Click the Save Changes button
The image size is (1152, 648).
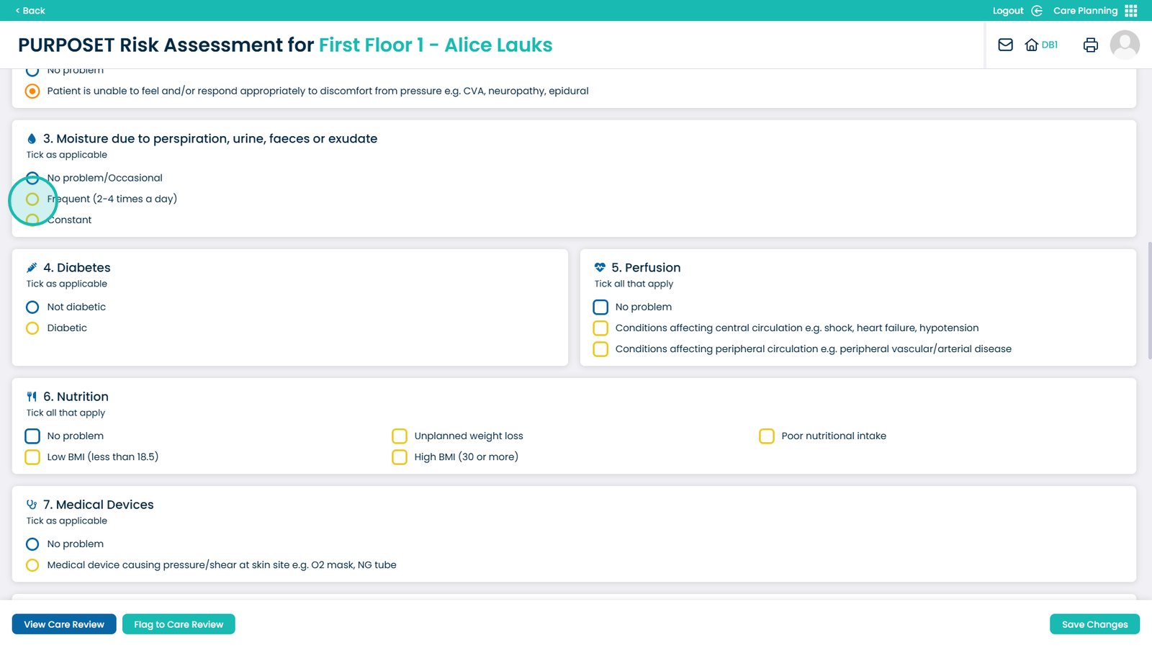pos(1094,624)
